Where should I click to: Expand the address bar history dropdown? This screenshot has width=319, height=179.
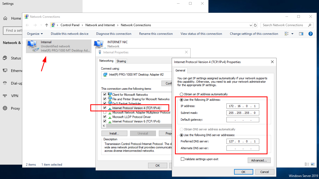(251, 25)
